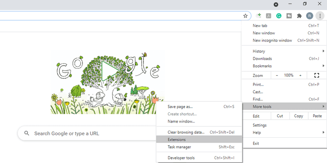Open the profile avatar labeled R
327x163 pixels.
click(x=310, y=16)
